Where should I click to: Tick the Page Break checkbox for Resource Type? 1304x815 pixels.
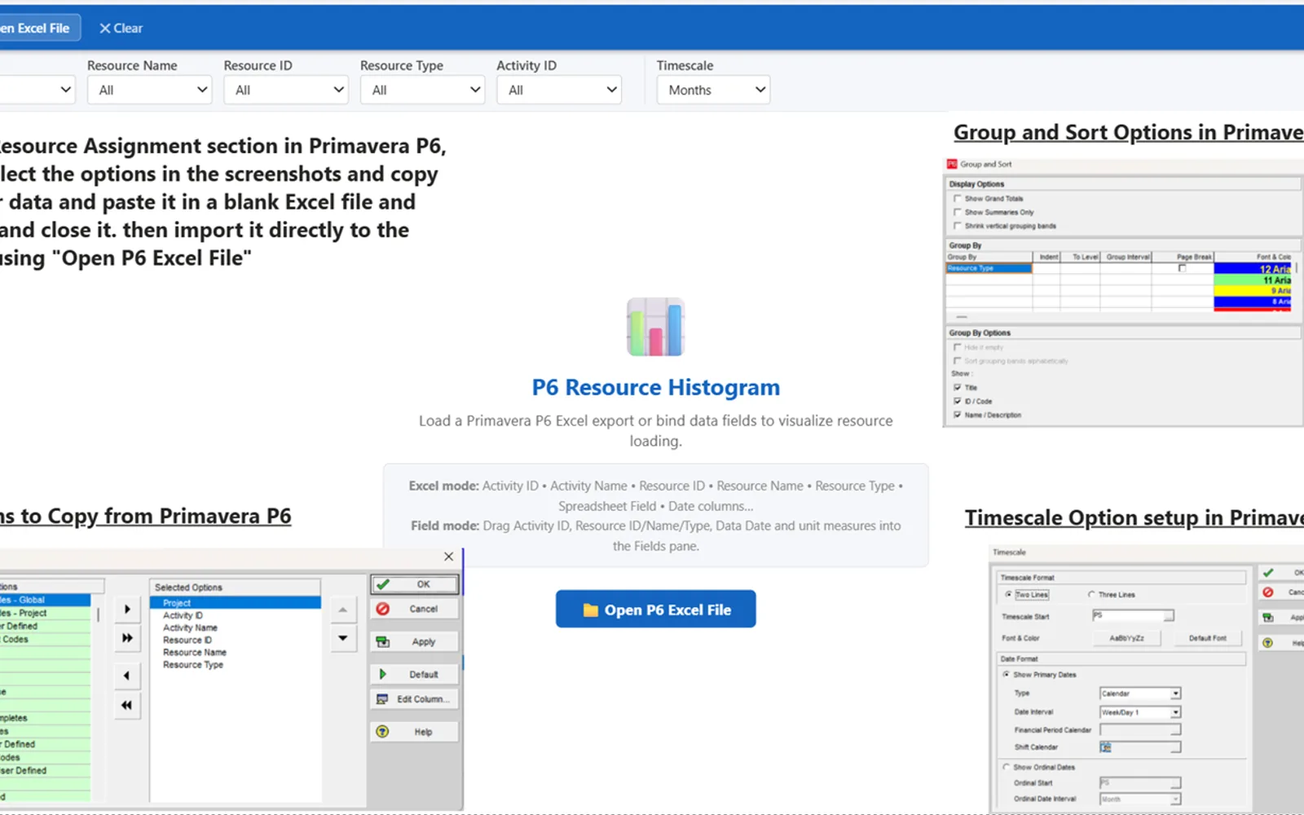(x=1182, y=268)
